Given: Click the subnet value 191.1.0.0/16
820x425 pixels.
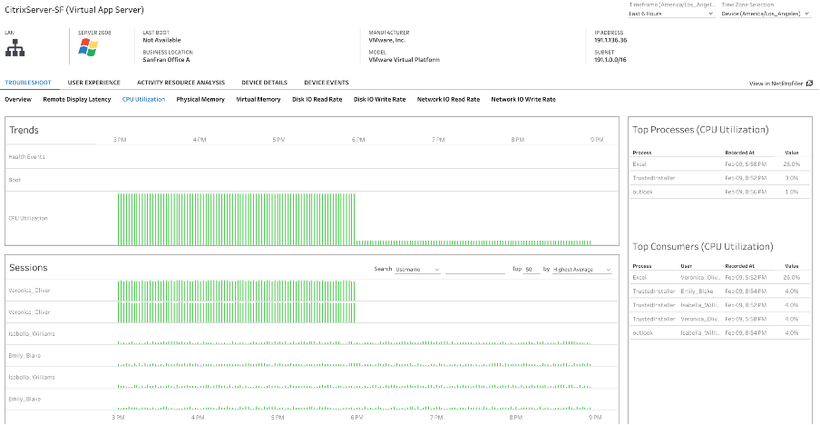Looking at the screenshot, I should tap(610, 60).
